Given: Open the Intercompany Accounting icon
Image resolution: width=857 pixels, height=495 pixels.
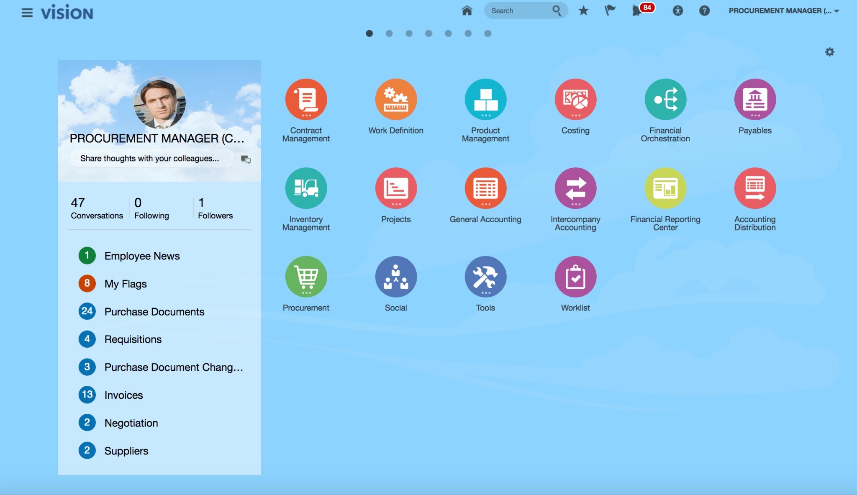Looking at the screenshot, I should [575, 188].
